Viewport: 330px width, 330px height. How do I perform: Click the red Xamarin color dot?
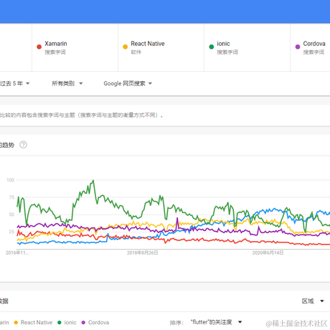coord(39,47)
